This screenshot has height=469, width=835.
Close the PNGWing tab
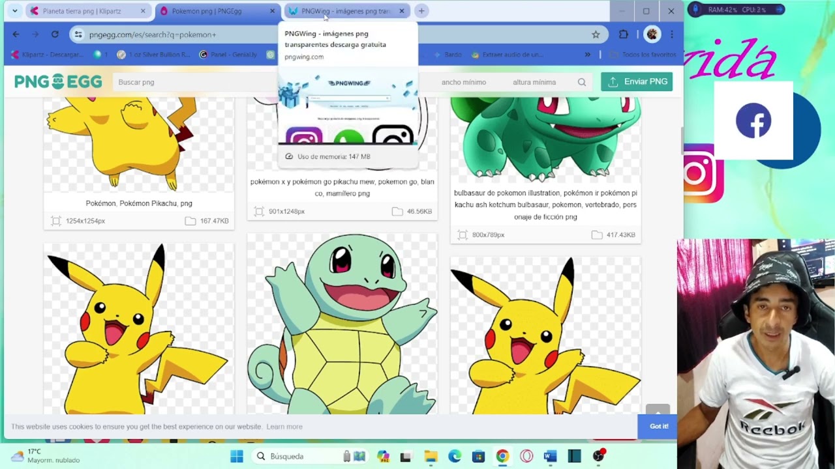[x=402, y=11]
